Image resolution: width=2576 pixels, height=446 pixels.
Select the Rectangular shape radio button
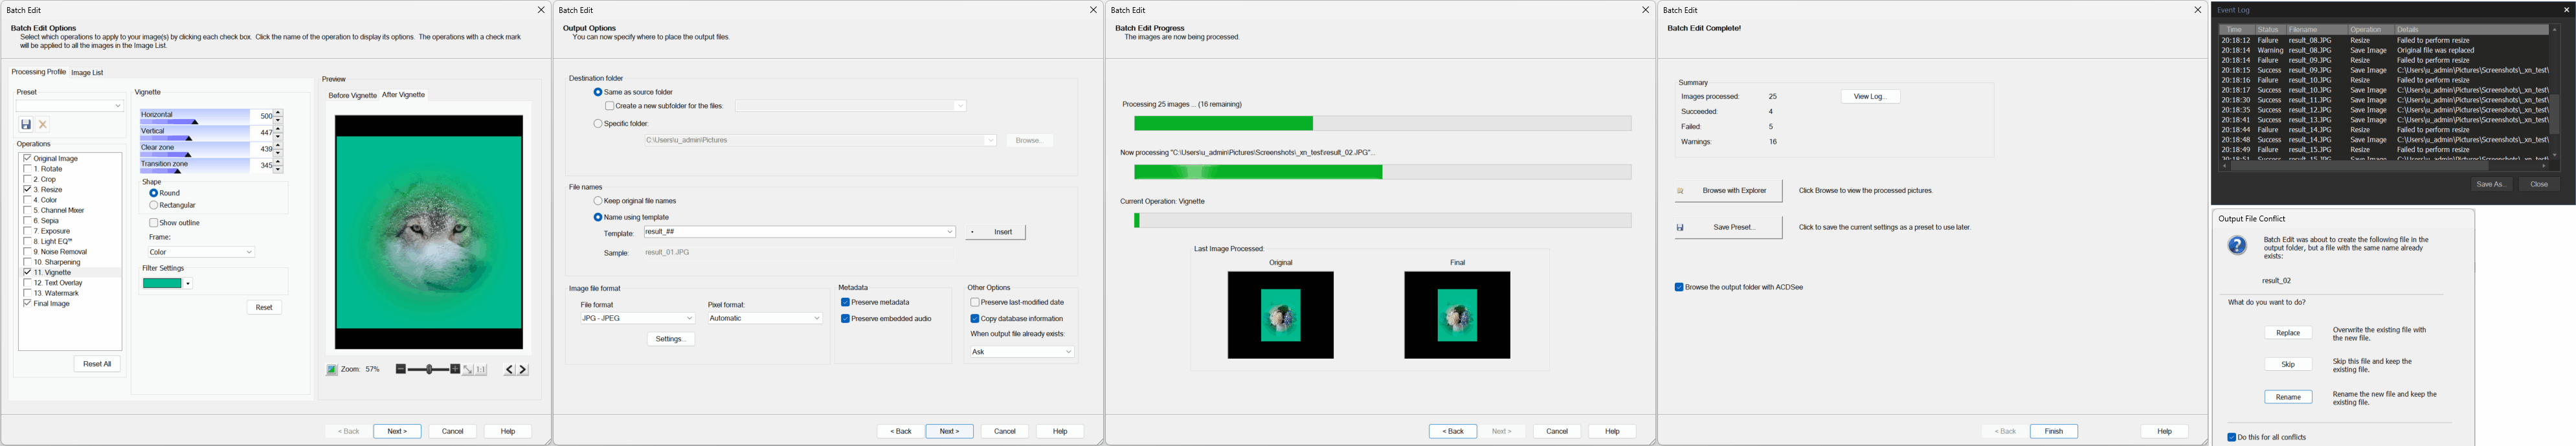point(154,205)
